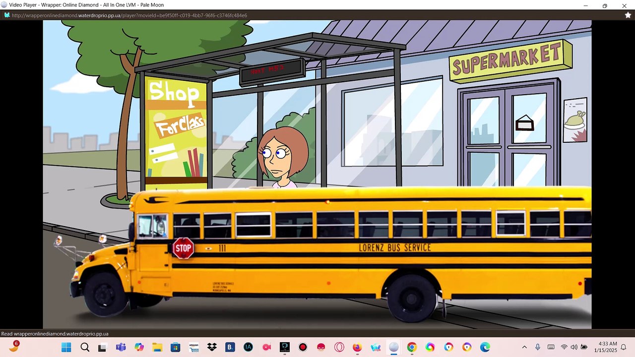Launch Microsoft Store from taskbar
The image size is (635, 357).
[x=175, y=347]
